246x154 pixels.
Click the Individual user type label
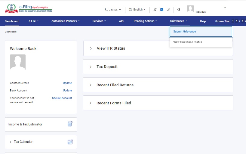201,12
